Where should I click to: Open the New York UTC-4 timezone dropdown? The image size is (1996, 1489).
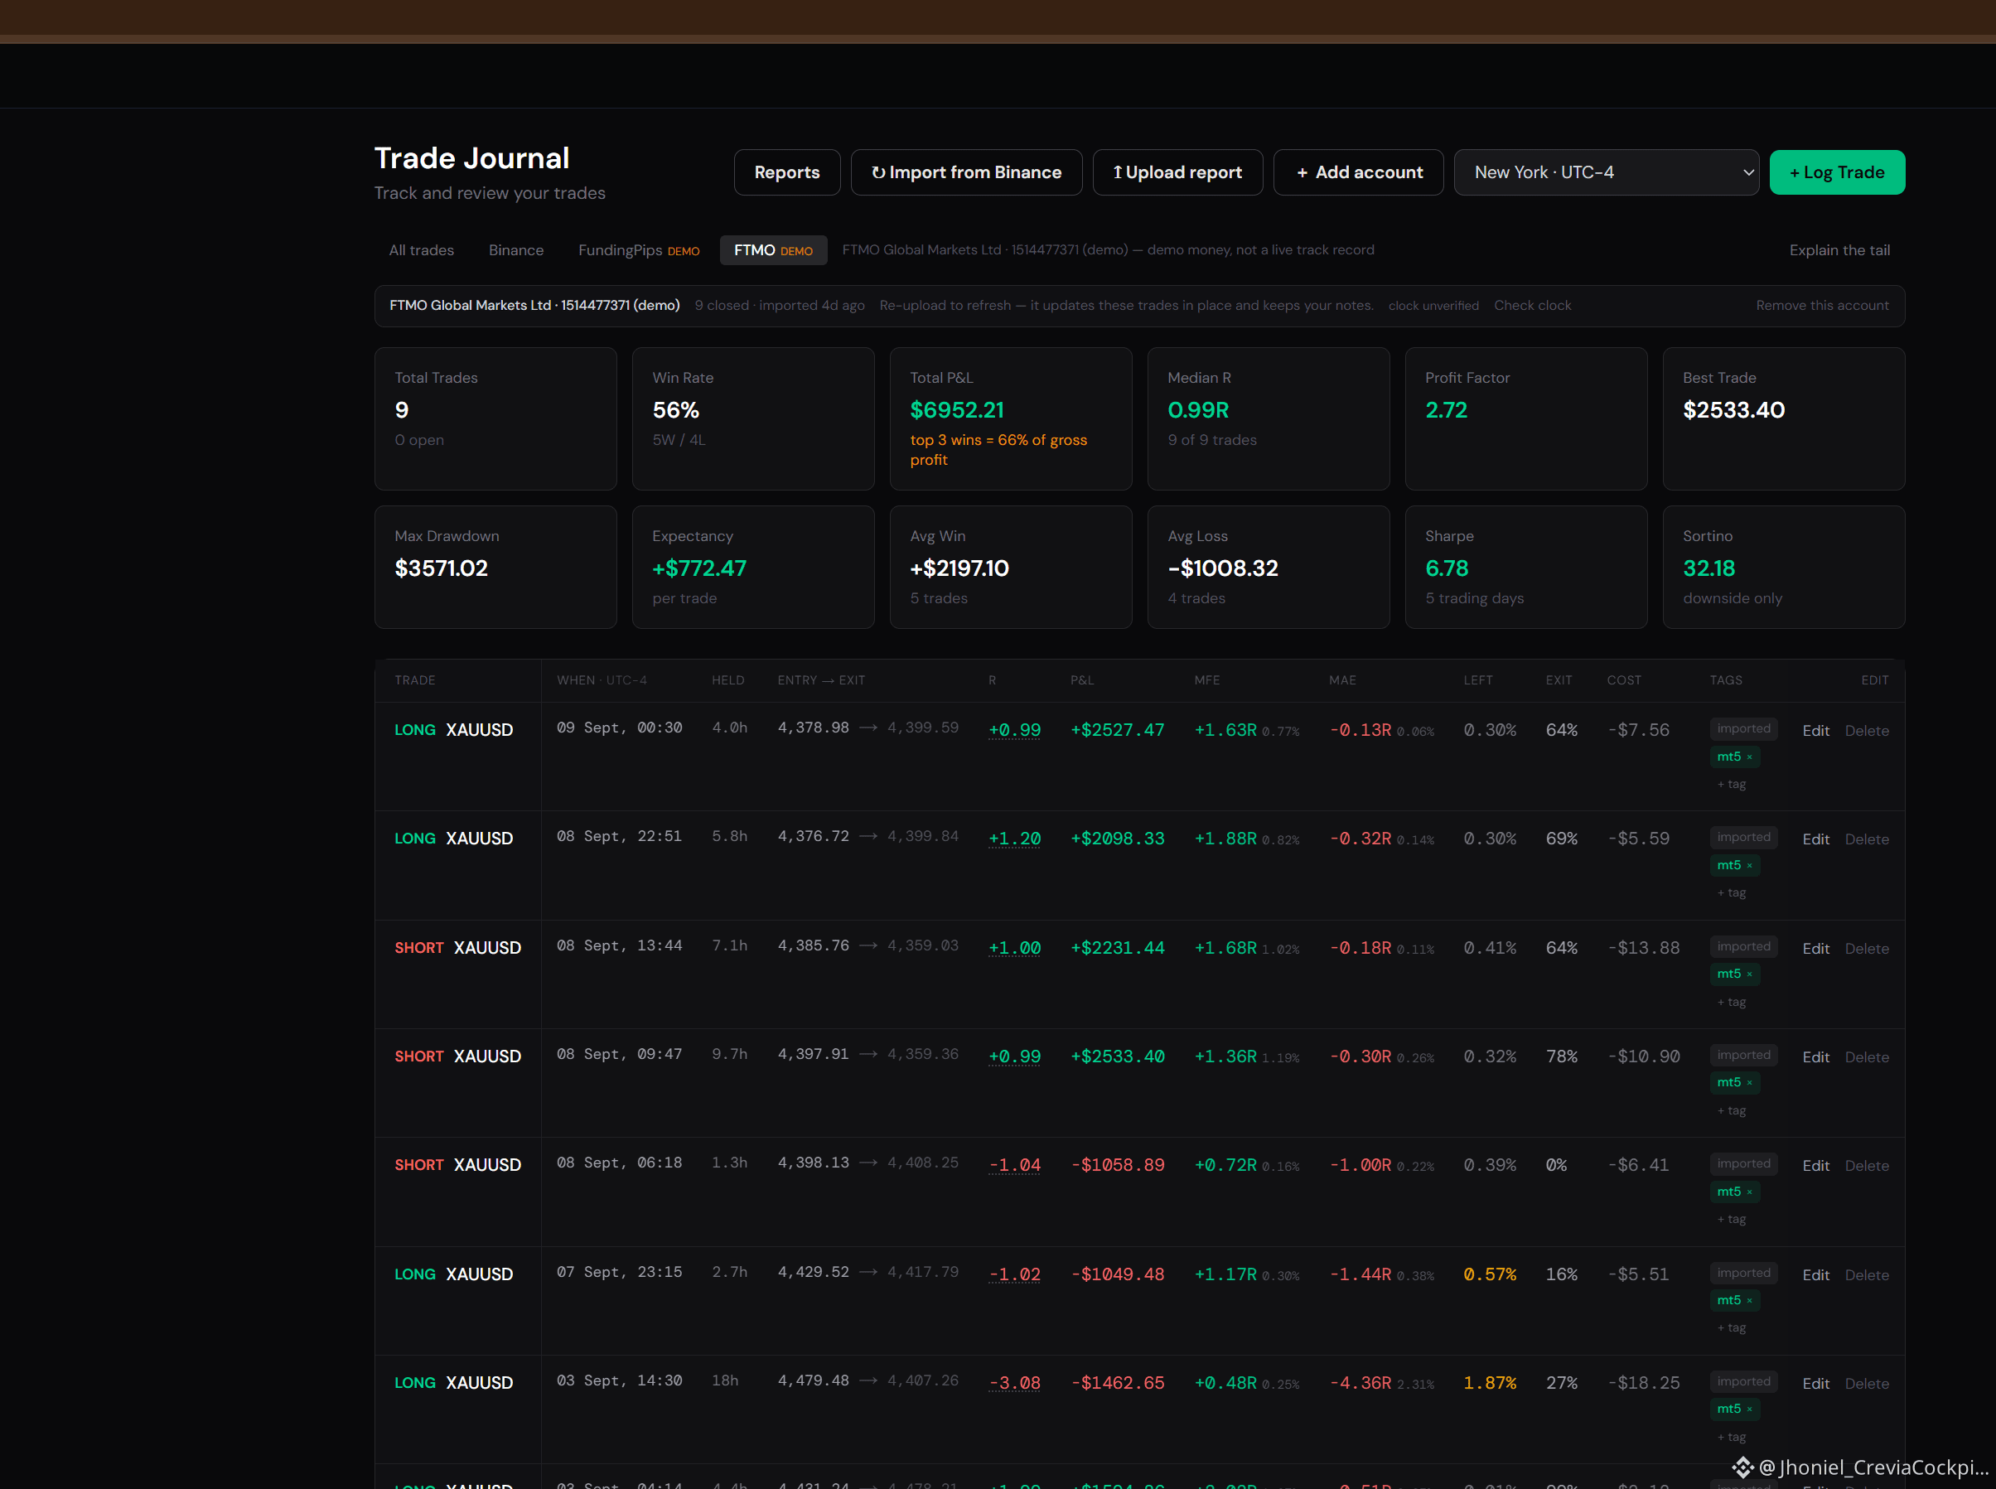pyautogui.click(x=1606, y=172)
